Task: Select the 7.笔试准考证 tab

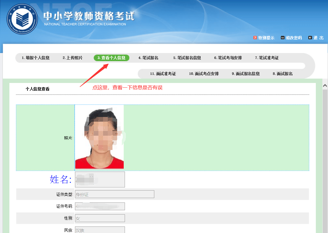Action: [267, 58]
